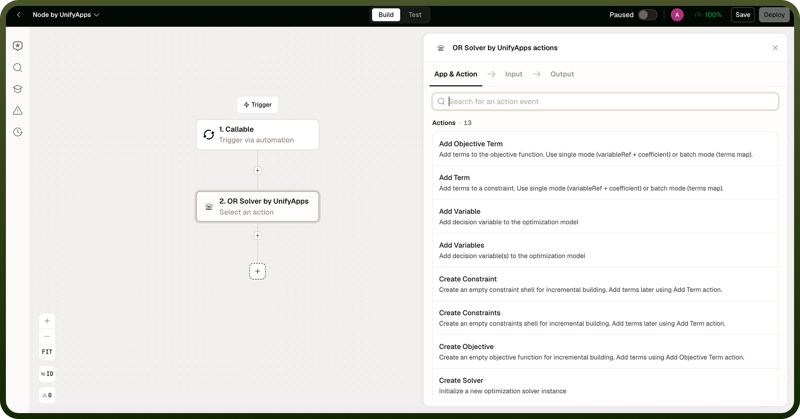Click the OR Solver node icon
The width and height of the screenshot is (800, 419).
click(x=209, y=207)
